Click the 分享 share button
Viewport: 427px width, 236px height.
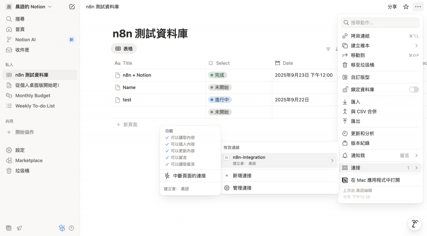[x=392, y=7]
